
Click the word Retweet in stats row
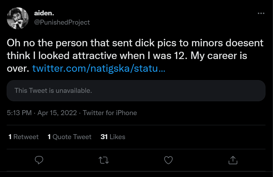(x=26, y=137)
